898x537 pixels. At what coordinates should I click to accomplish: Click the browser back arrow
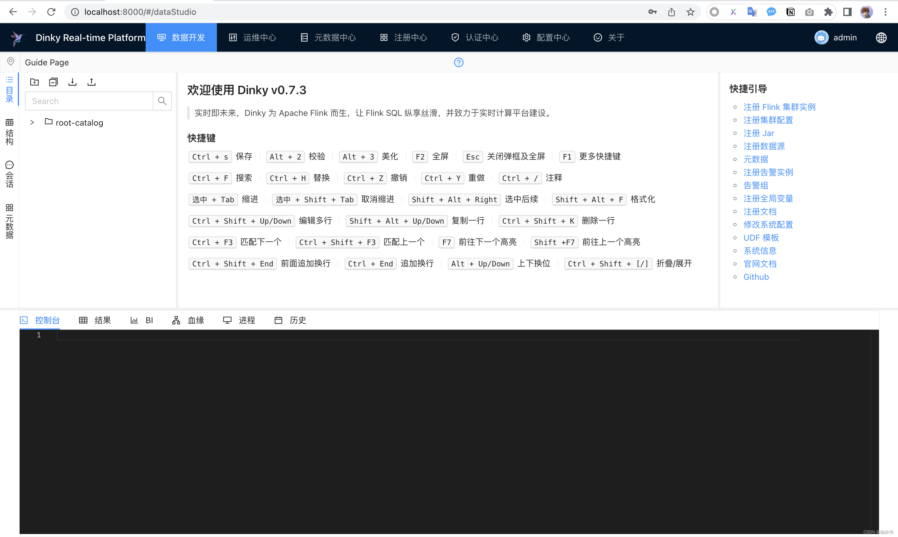[13, 12]
